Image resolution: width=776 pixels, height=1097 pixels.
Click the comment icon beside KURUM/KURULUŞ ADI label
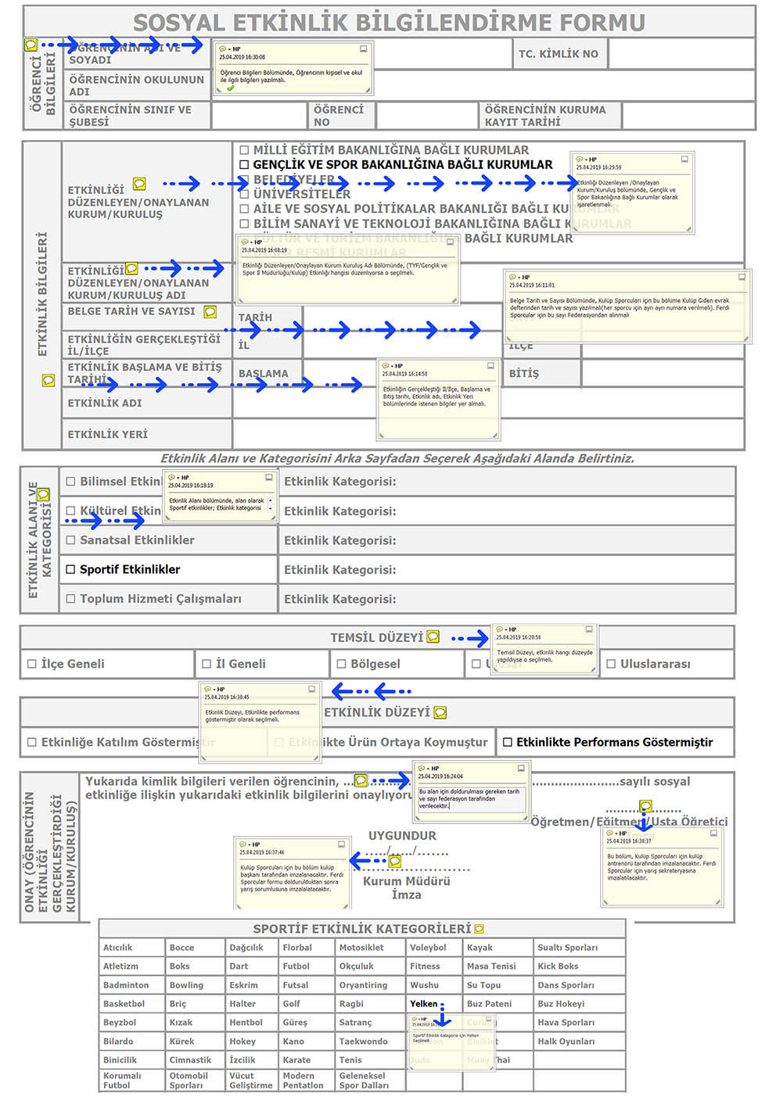(132, 269)
